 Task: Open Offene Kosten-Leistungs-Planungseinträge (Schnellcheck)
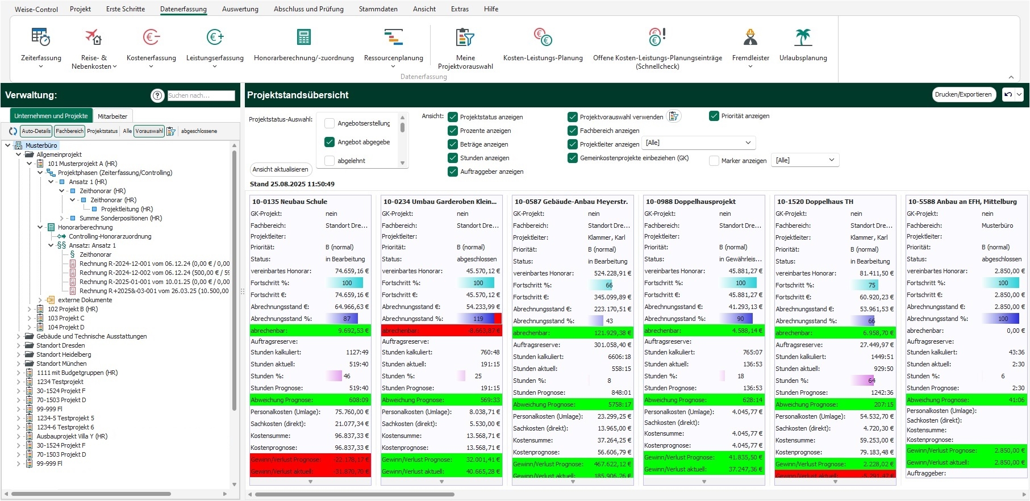[x=657, y=48]
